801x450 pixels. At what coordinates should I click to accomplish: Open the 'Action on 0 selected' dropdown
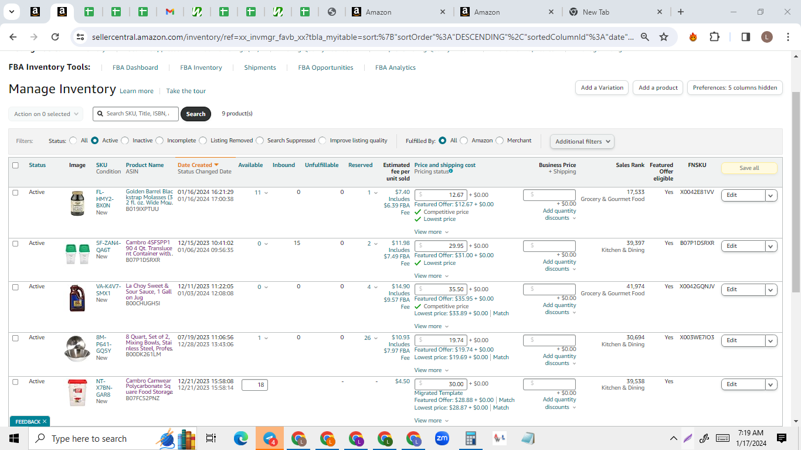(x=46, y=114)
